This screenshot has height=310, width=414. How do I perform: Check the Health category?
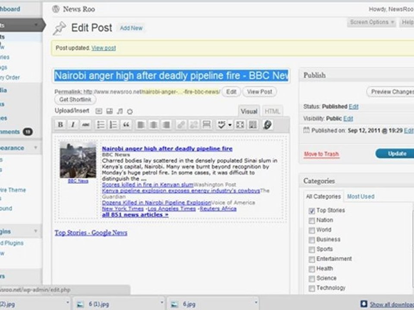(x=311, y=269)
